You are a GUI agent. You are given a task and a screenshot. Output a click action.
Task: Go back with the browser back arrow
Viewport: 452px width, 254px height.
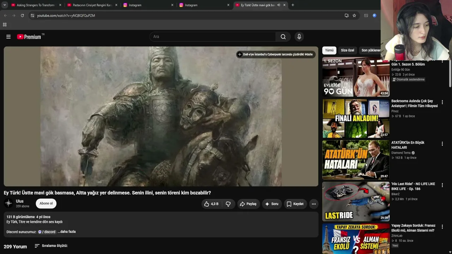point(5,16)
